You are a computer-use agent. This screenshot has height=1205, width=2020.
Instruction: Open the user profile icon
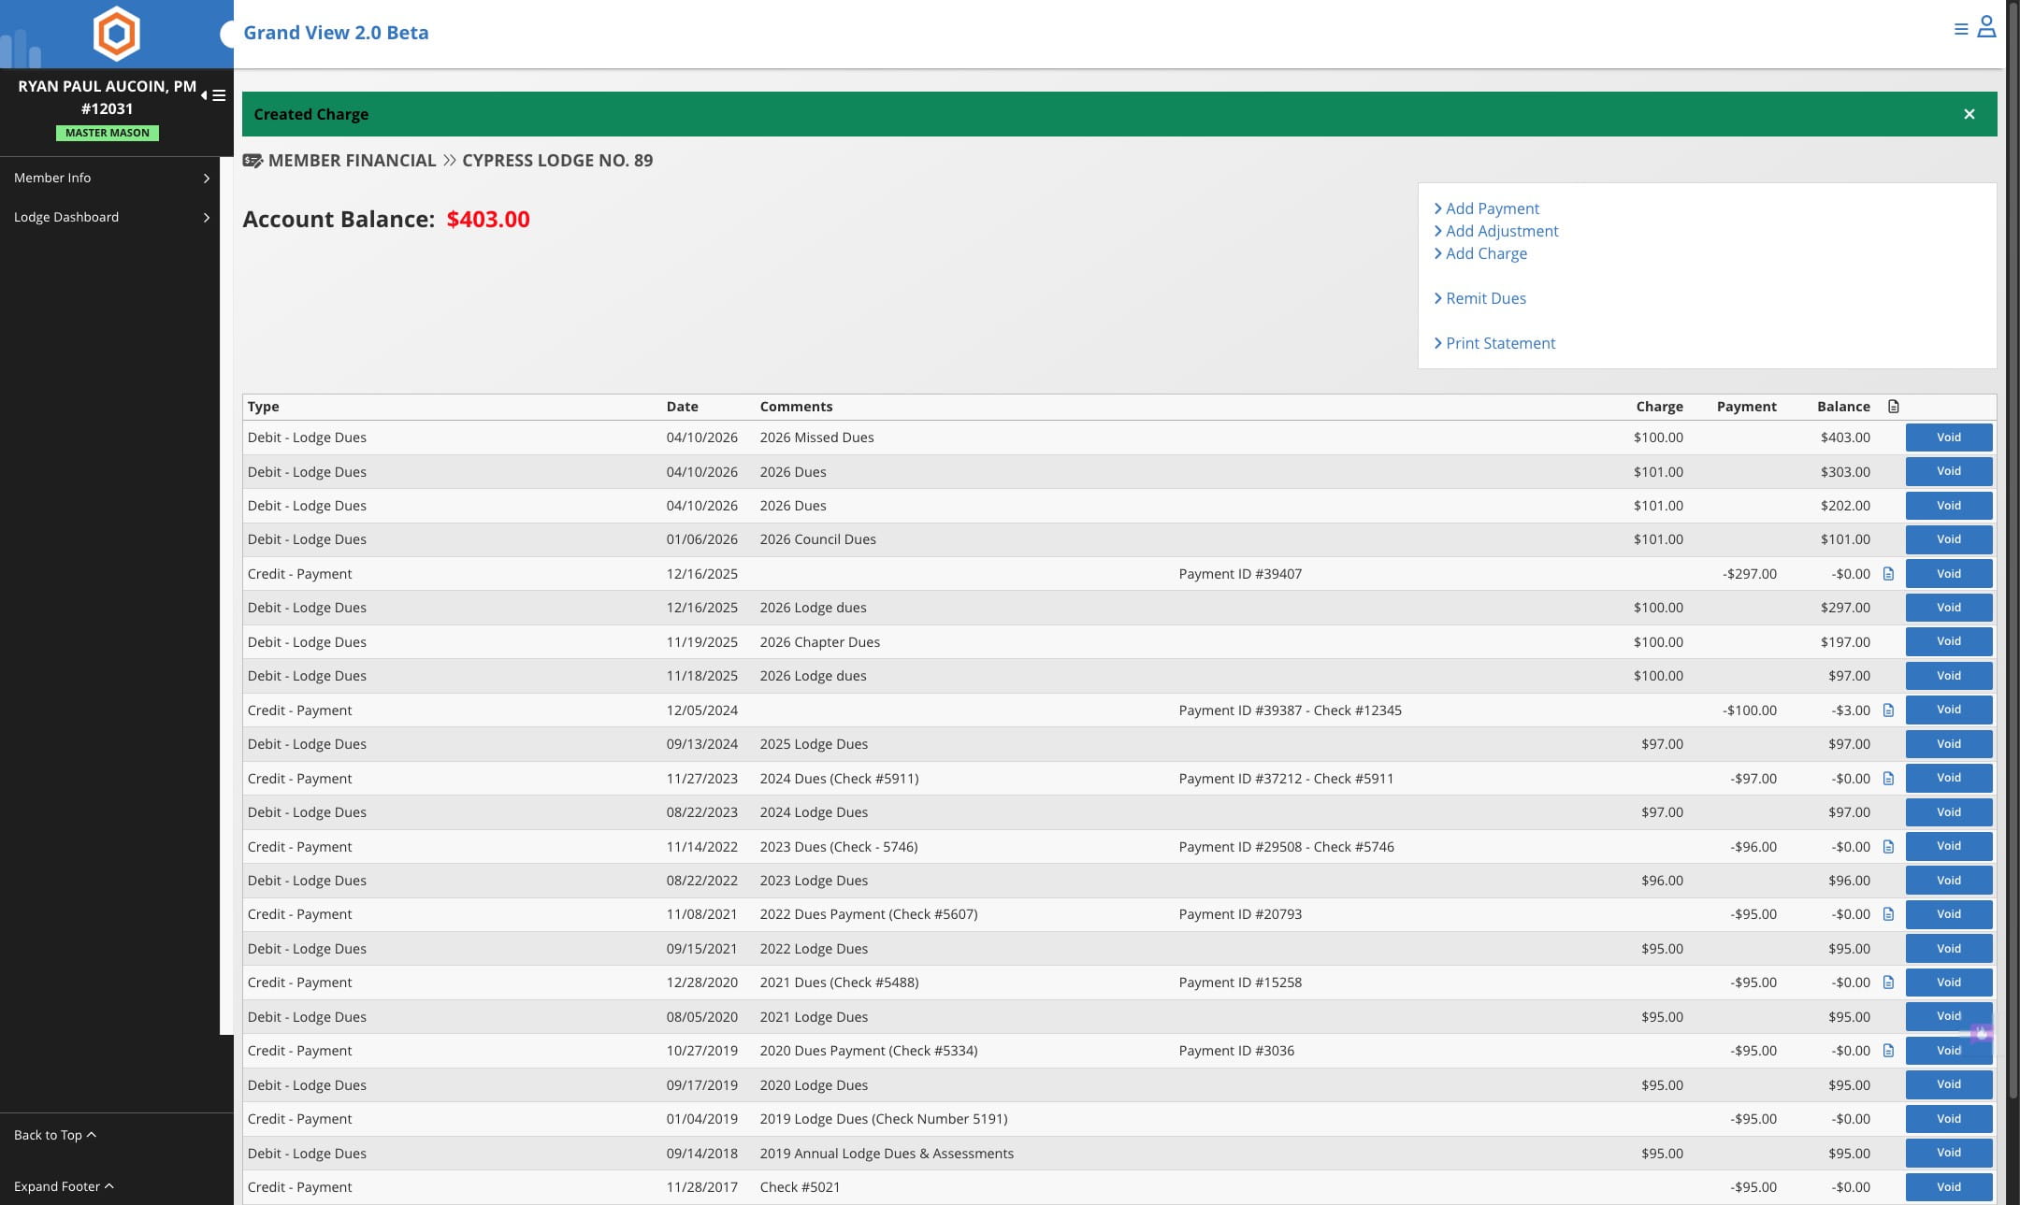1986,27
